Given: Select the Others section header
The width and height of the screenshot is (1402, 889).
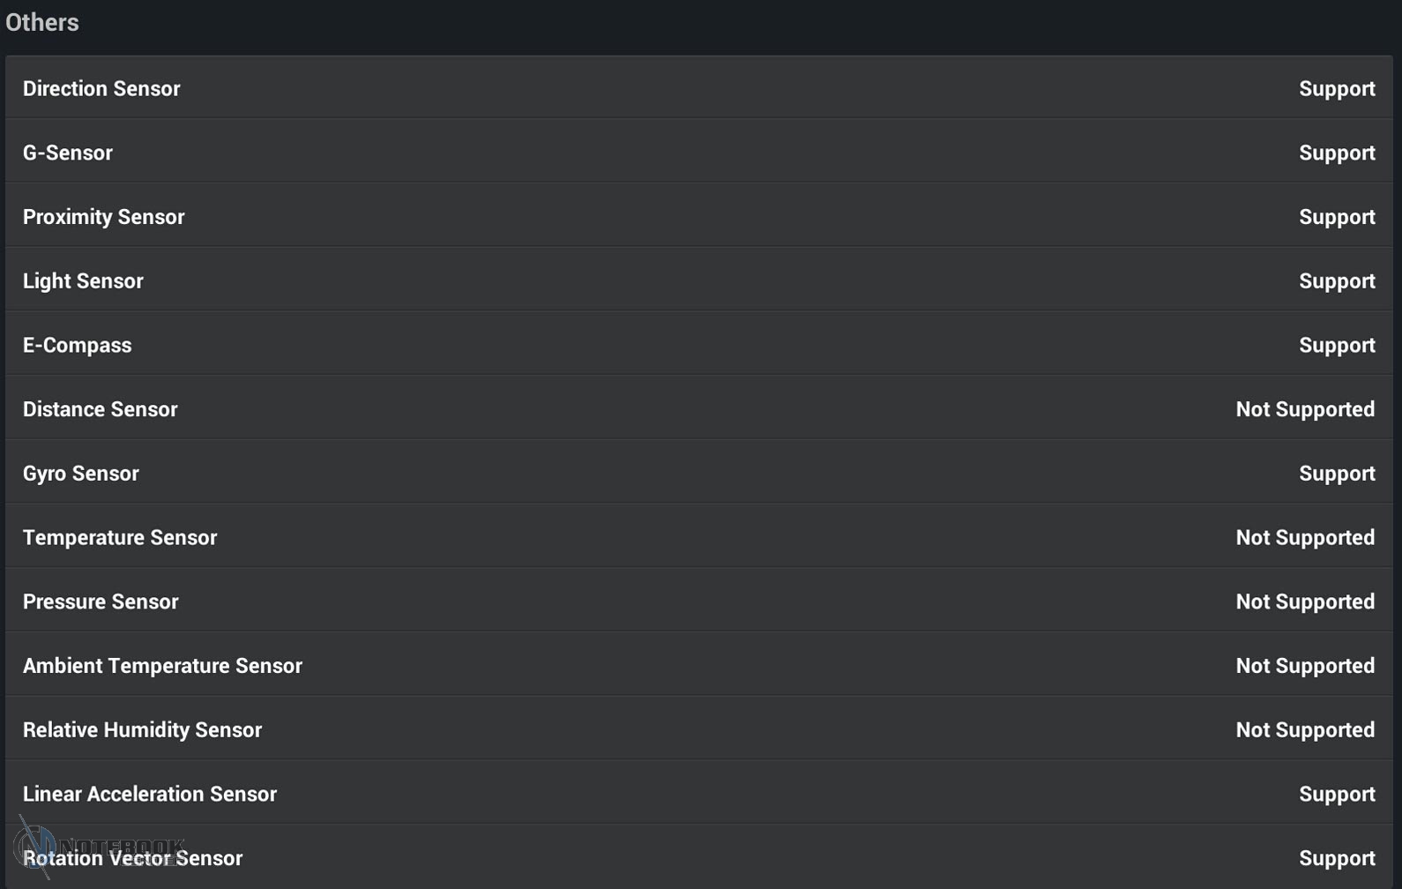Looking at the screenshot, I should 42,22.
